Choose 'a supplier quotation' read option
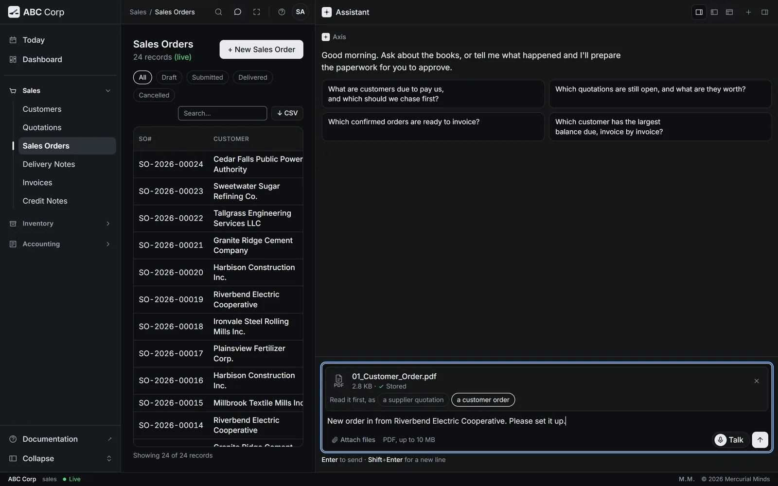This screenshot has height=486, width=778. [413, 400]
